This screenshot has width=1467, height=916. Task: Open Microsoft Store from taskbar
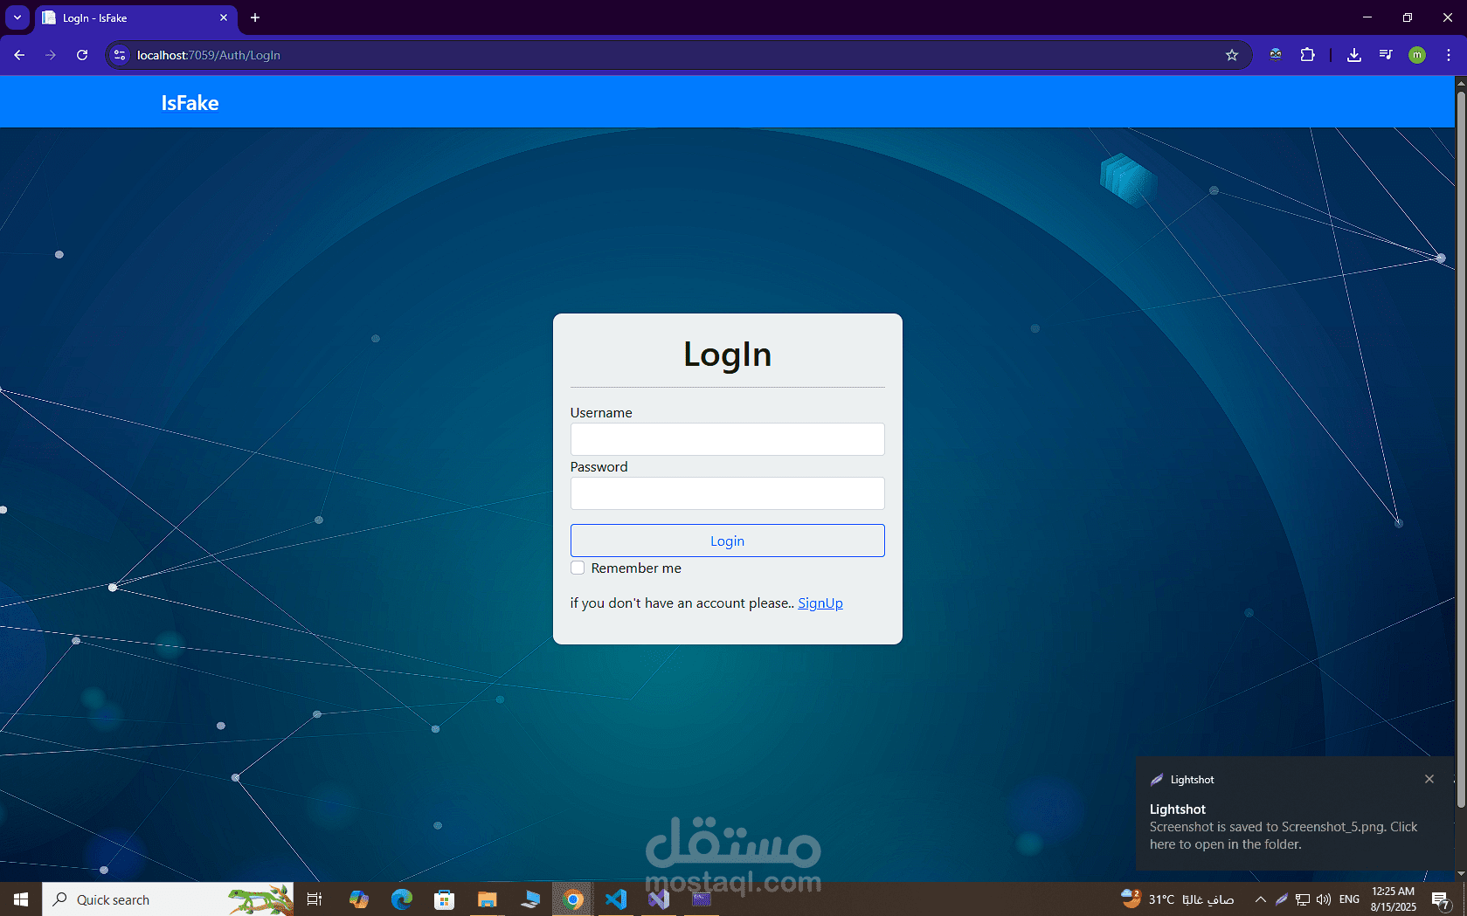click(x=445, y=899)
